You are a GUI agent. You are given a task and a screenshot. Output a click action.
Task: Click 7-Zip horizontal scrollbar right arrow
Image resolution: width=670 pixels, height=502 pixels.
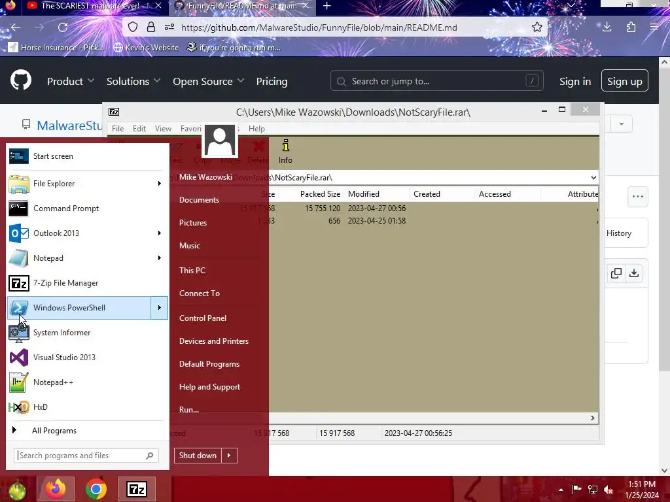pyautogui.click(x=593, y=418)
